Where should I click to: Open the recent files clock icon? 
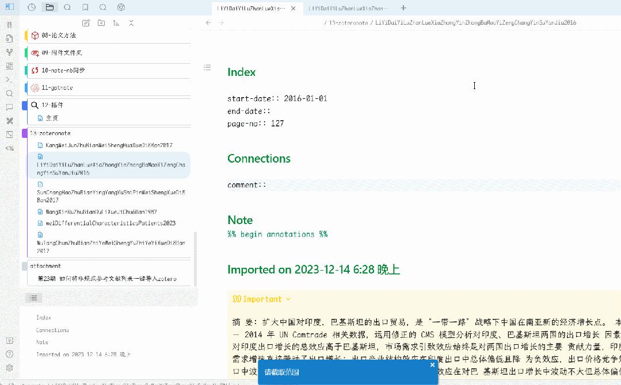click(x=32, y=7)
